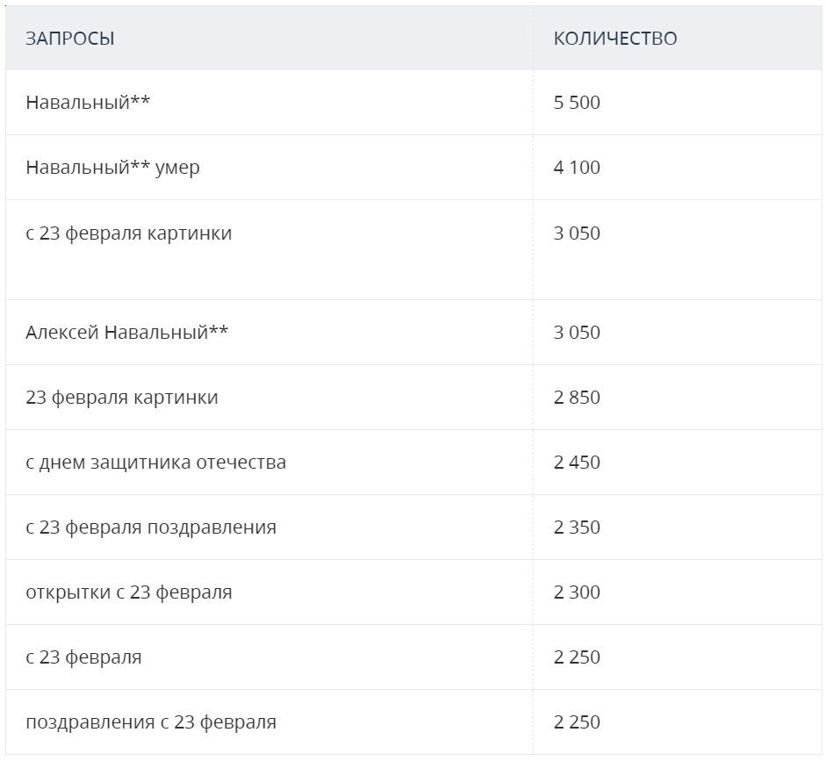This screenshot has height=761, width=826.
Task: Click count 3 050 beside 'с 23 февраля картинки'
Action: (x=577, y=233)
